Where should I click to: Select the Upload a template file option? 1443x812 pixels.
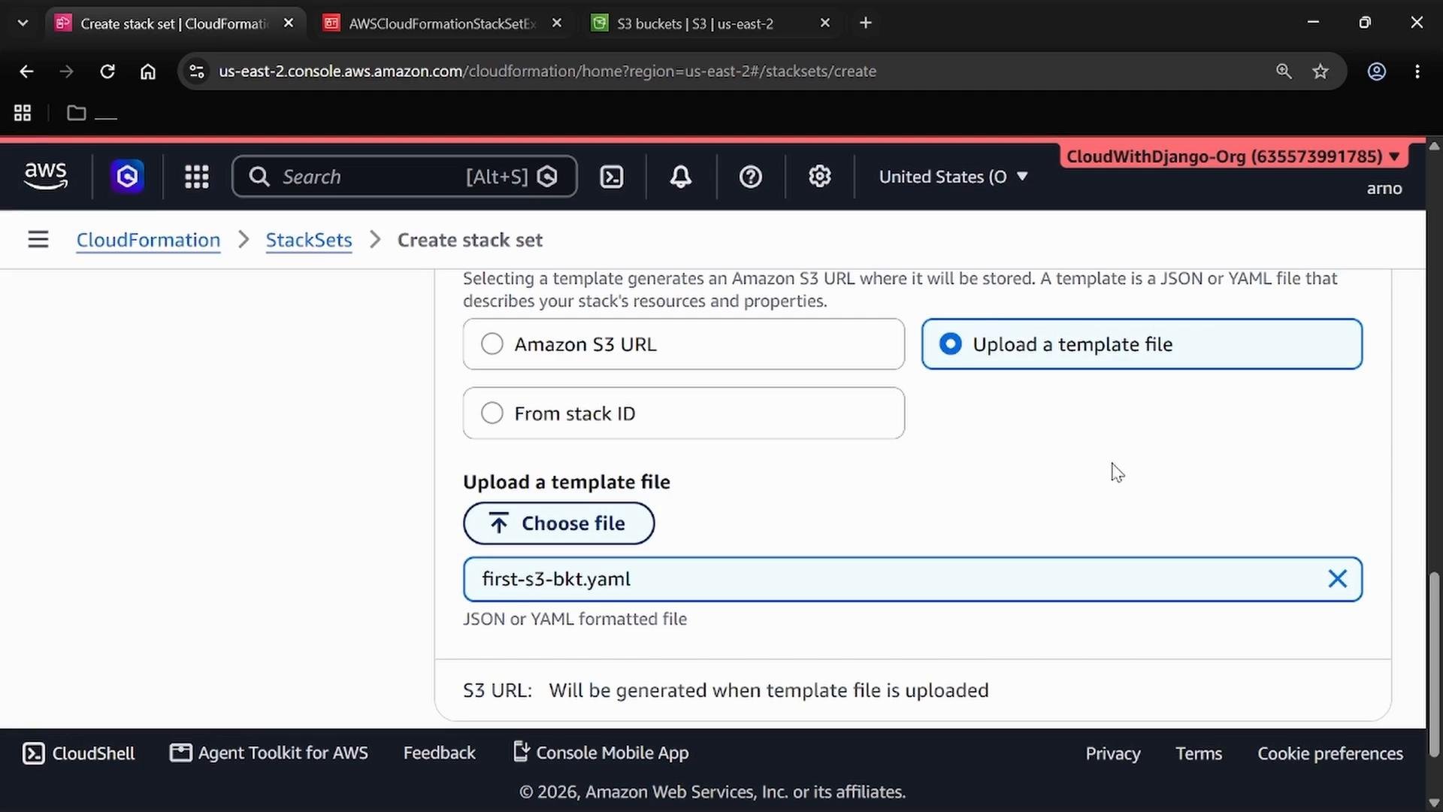(x=1142, y=344)
